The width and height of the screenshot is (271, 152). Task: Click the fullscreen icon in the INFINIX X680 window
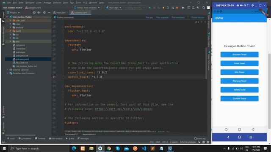(x=249, y=5)
